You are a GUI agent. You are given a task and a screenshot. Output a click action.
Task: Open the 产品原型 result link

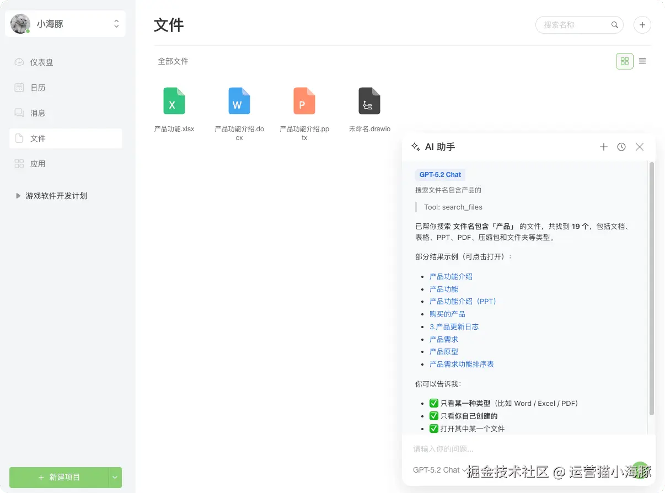pyautogui.click(x=444, y=351)
